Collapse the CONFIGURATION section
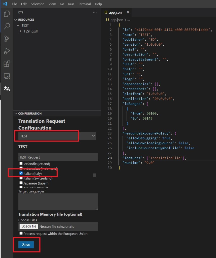 coord(16,113)
